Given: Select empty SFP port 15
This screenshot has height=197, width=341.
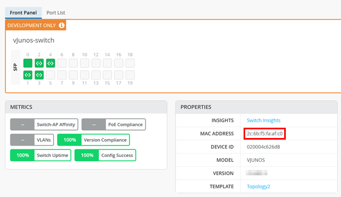Looking at the screenshot, I should pyautogui.click(x=107, y=75).
